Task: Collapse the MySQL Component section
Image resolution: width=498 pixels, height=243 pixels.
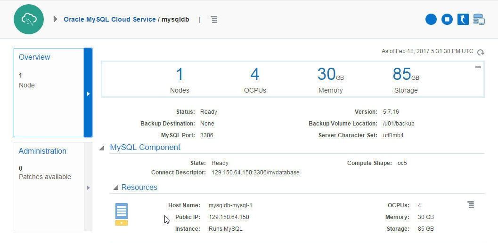Action: click(x=102, y=148)
